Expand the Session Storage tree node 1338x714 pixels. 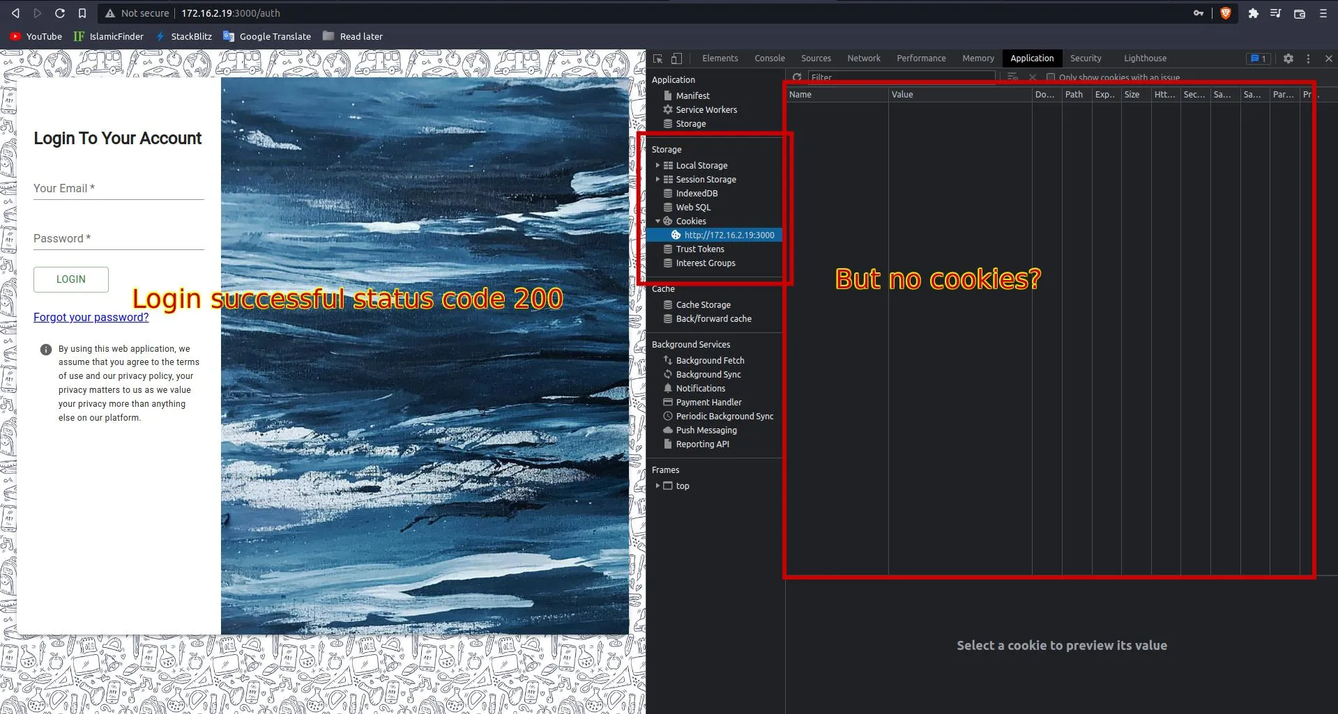point(657,179)
